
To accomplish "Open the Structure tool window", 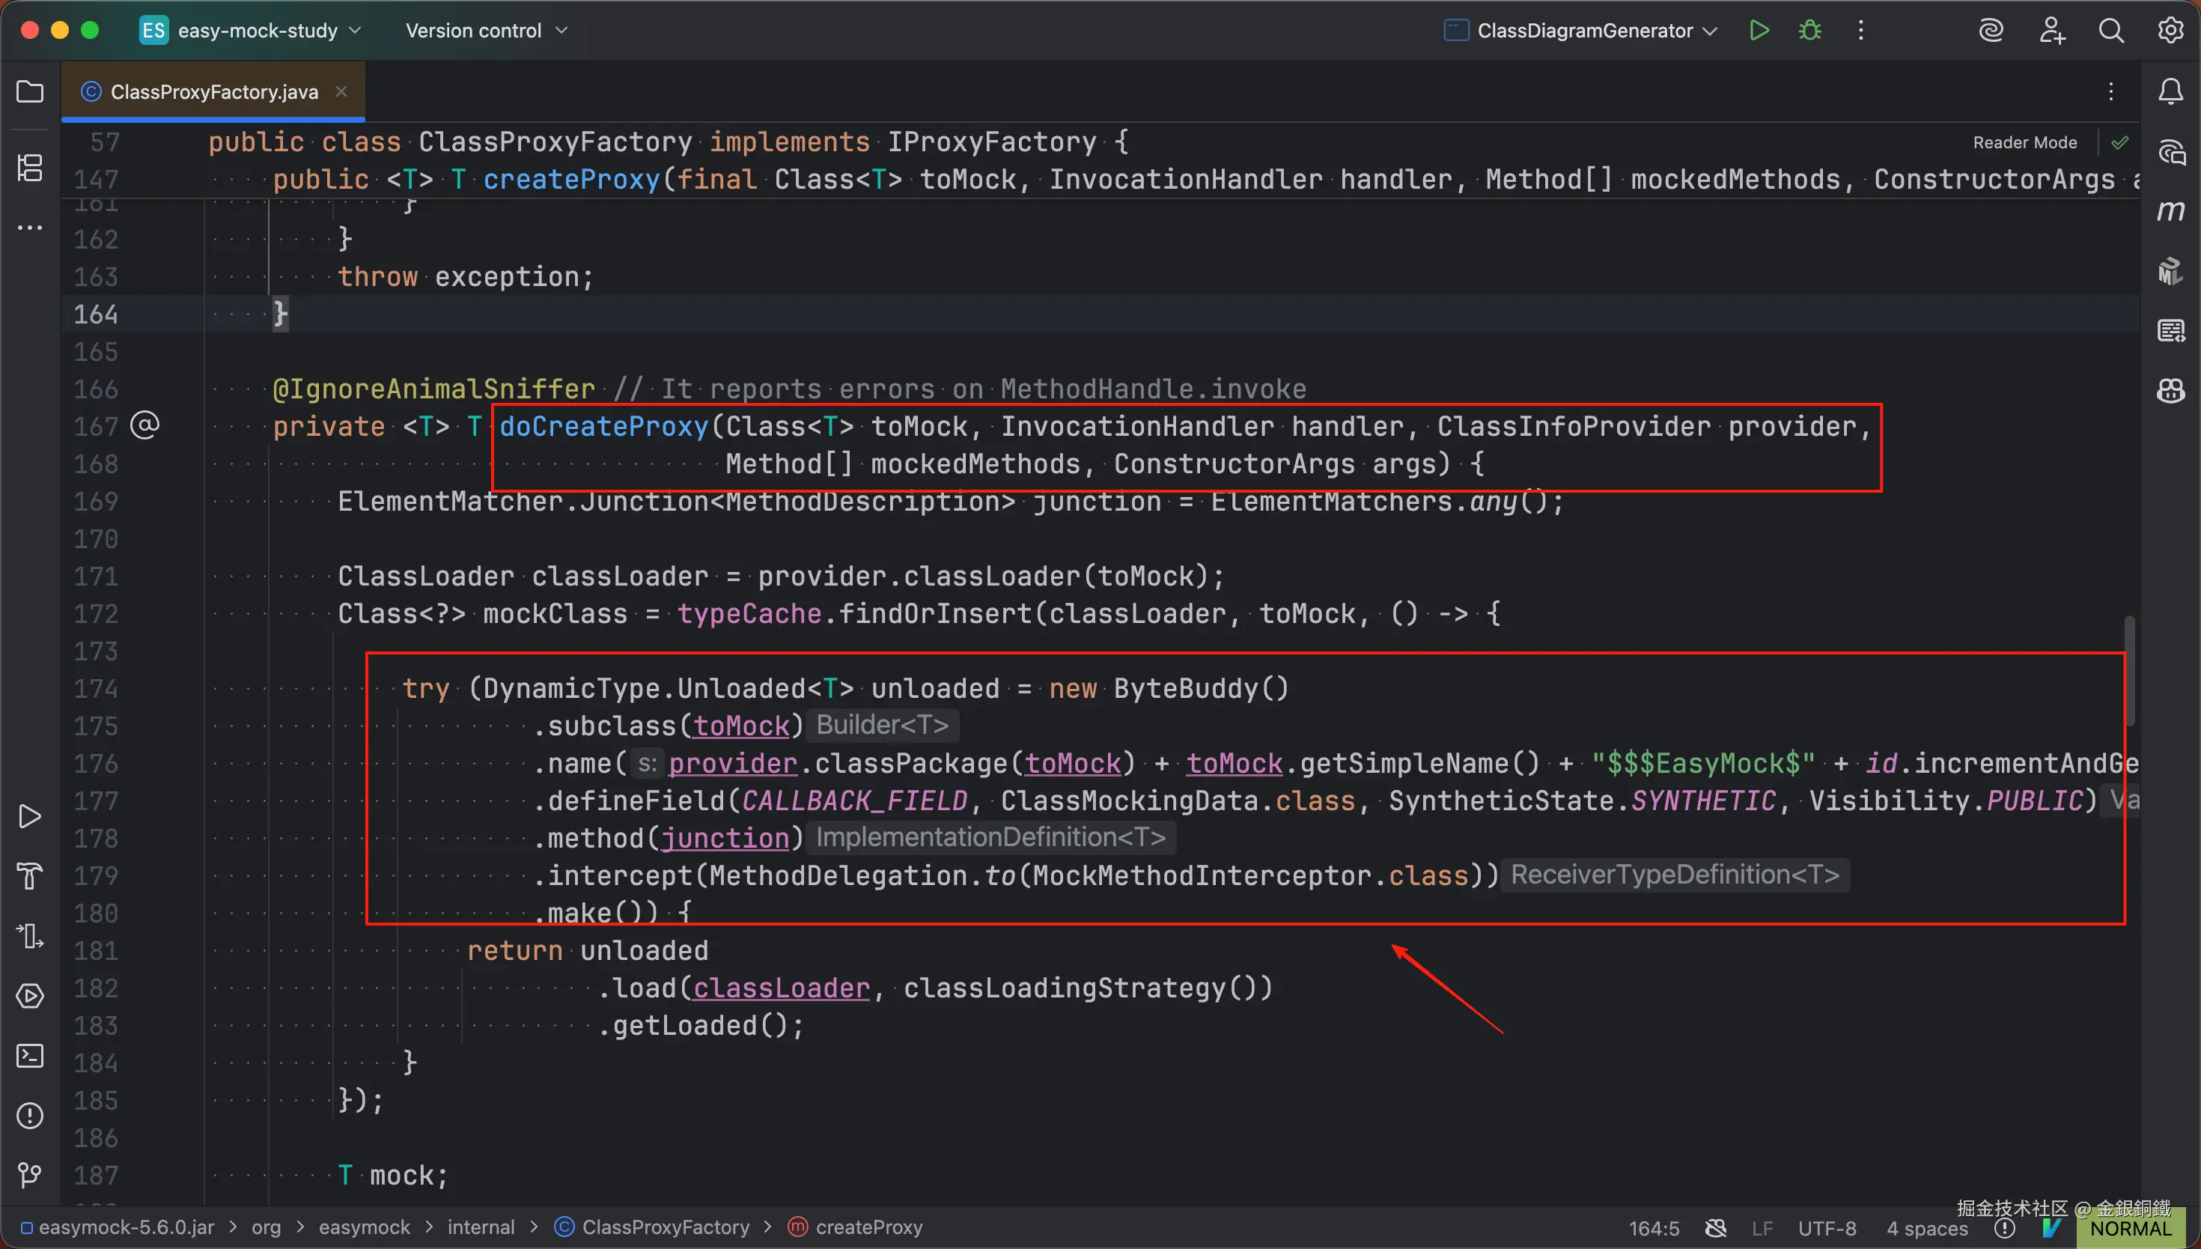I will point(30,167).
